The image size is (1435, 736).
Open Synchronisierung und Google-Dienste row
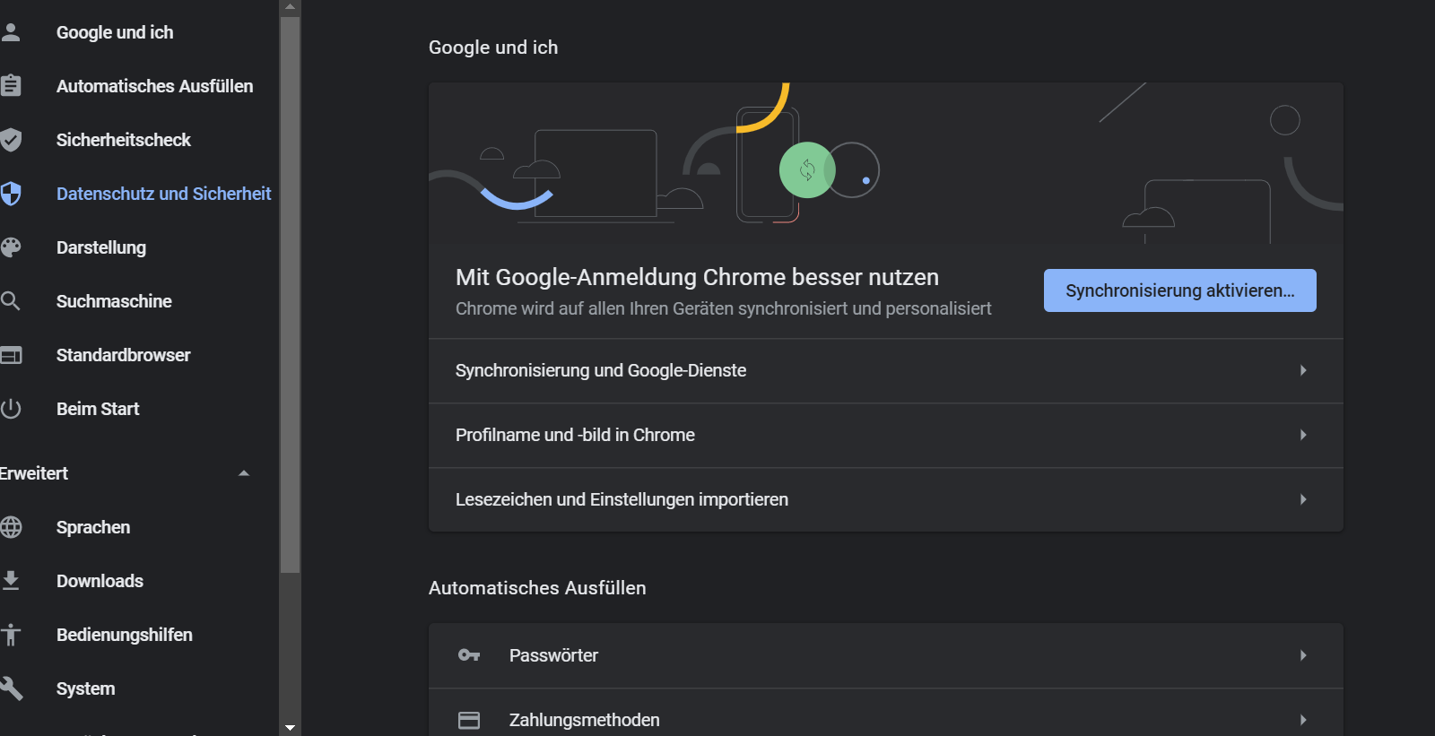886,370
